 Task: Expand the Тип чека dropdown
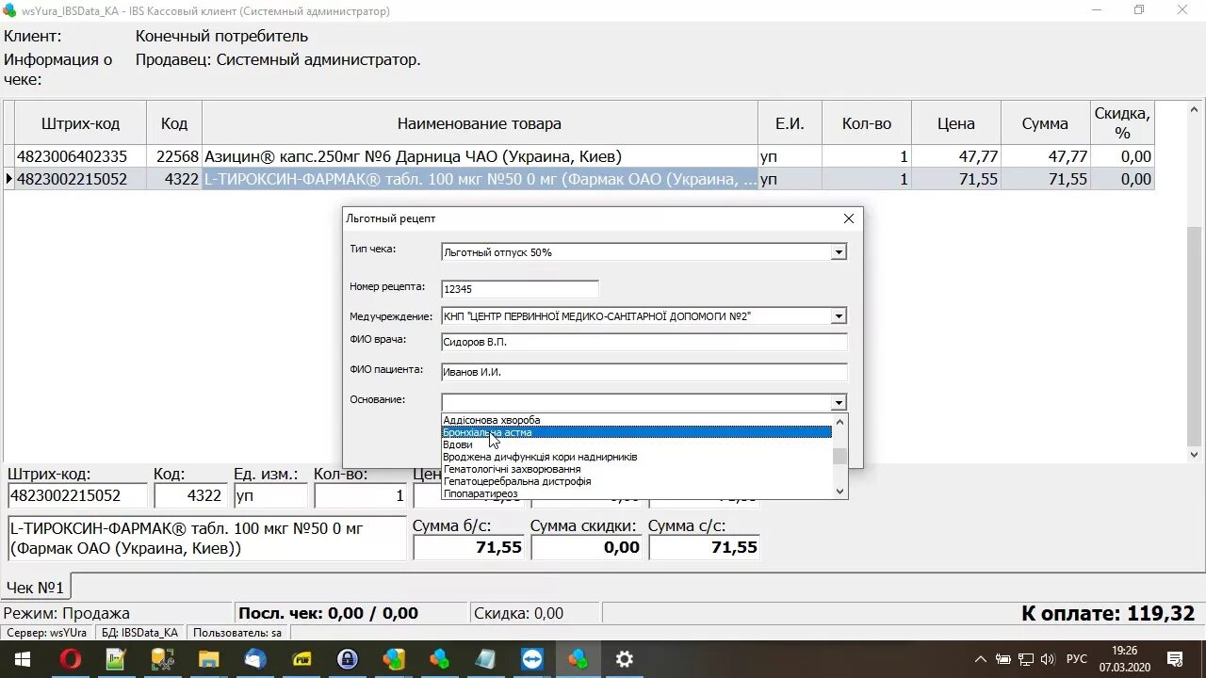point(839,252)
